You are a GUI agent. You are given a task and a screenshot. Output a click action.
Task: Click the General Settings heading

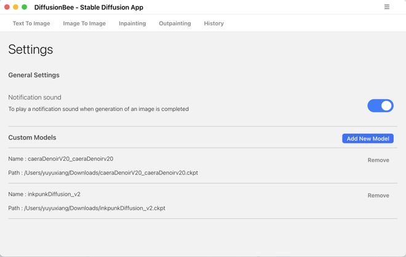tap(34, 75)
